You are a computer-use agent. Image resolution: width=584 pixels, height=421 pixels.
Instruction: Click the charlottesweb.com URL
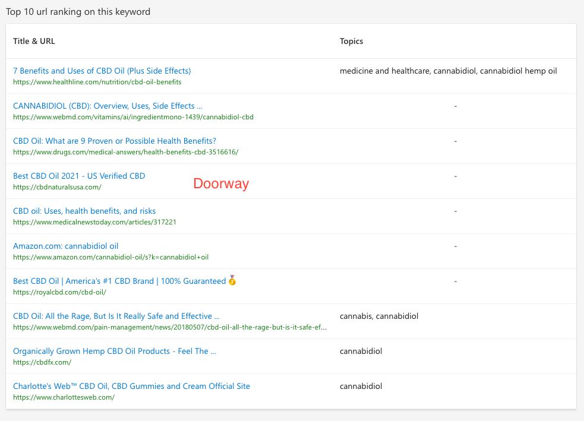point(64,397)
